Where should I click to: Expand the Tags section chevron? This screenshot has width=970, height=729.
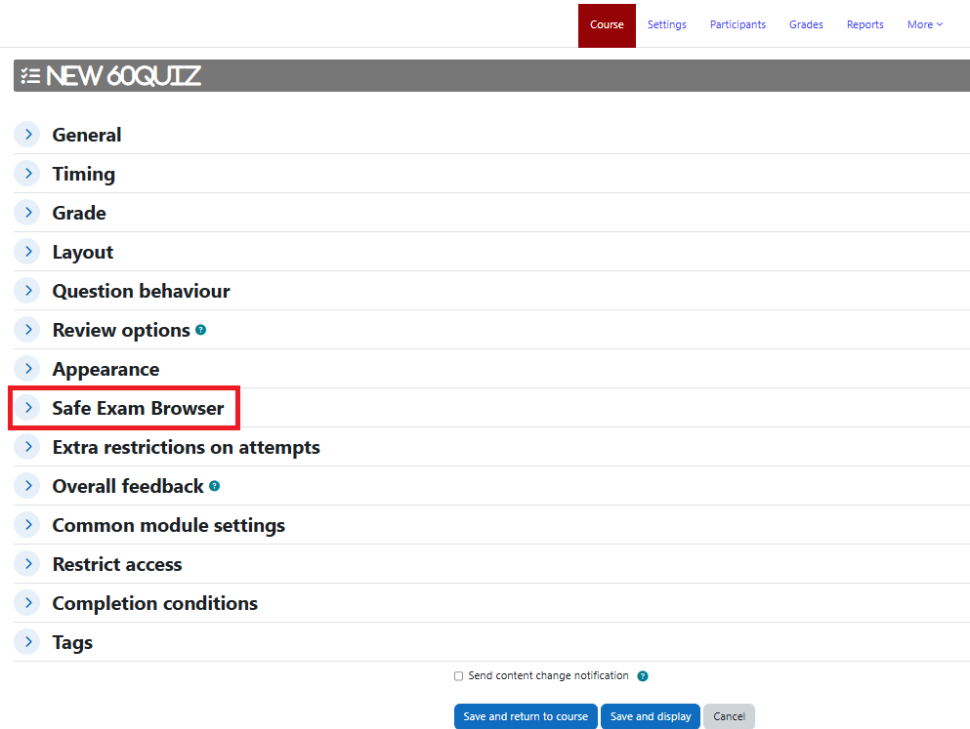click(27, 642)
